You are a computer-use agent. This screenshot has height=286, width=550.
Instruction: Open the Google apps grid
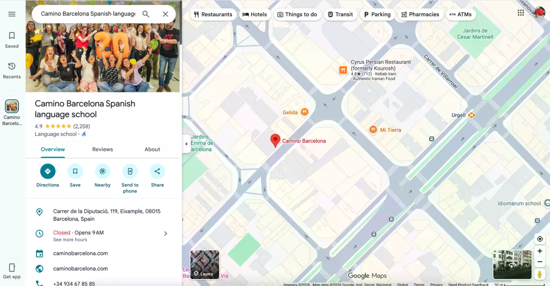pyautogui.click(x=520, y=12)
